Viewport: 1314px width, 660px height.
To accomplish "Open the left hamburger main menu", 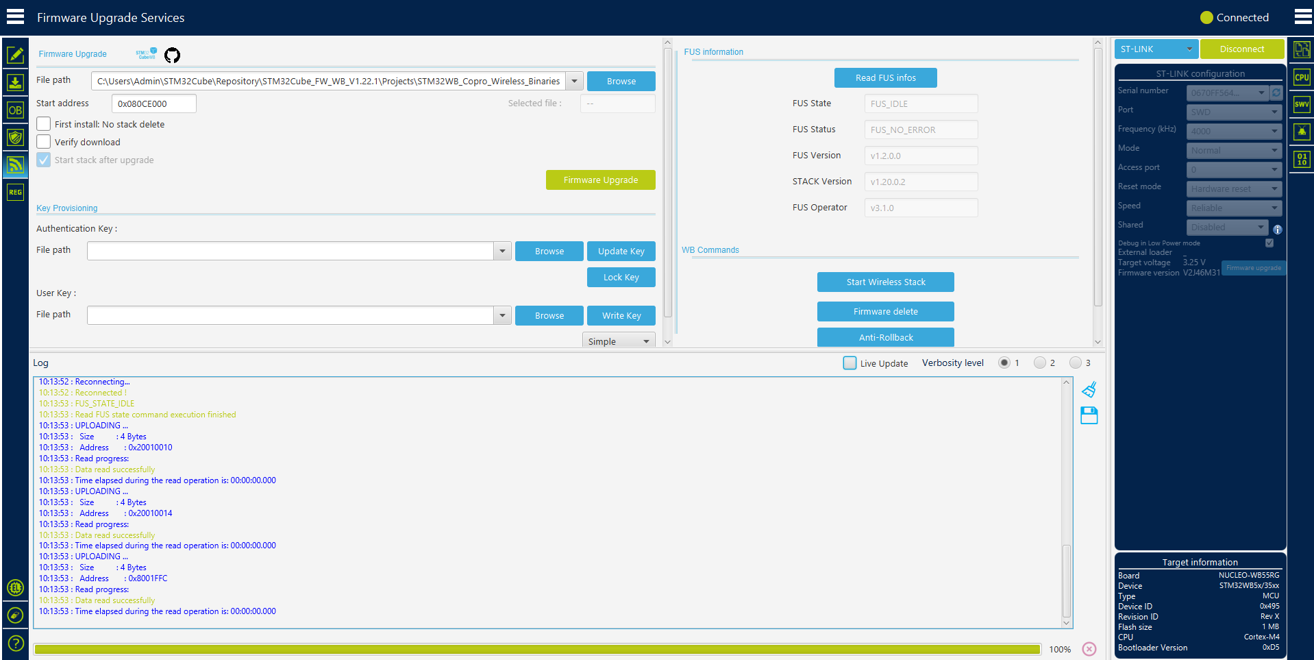I will 15,16.
